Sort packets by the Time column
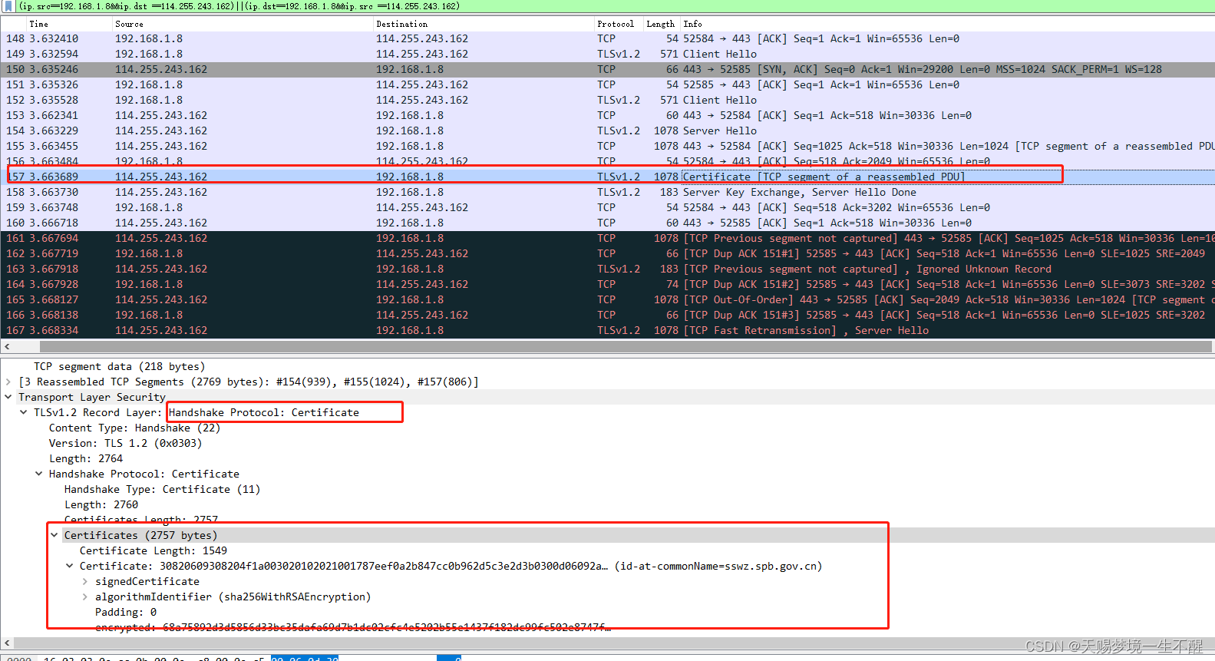Viewport: 1215px width, 661px height. pyautogui.click(x=38, y=24)
